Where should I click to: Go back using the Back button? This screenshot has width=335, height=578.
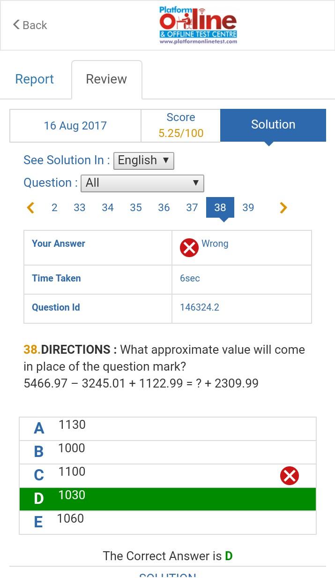coord(30,25)
